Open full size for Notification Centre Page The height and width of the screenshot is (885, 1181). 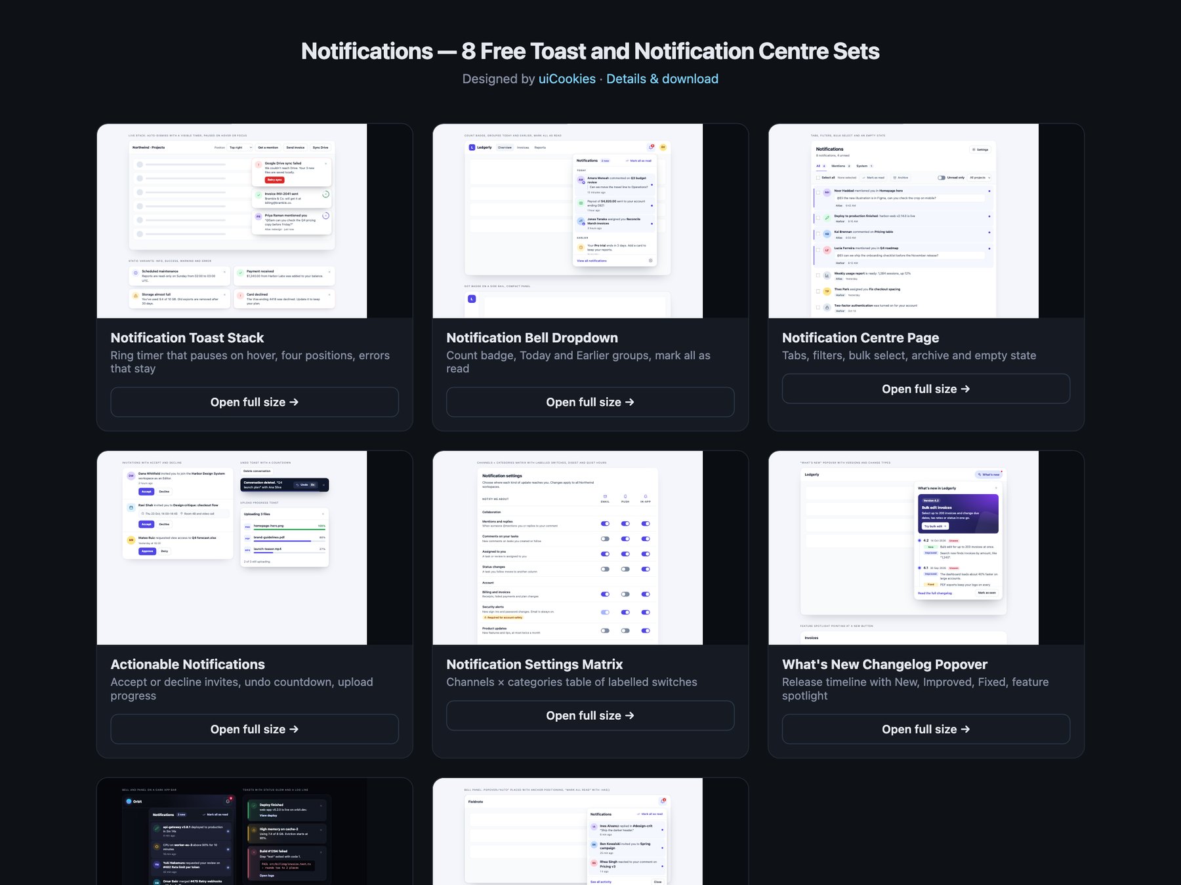[926, 389]
